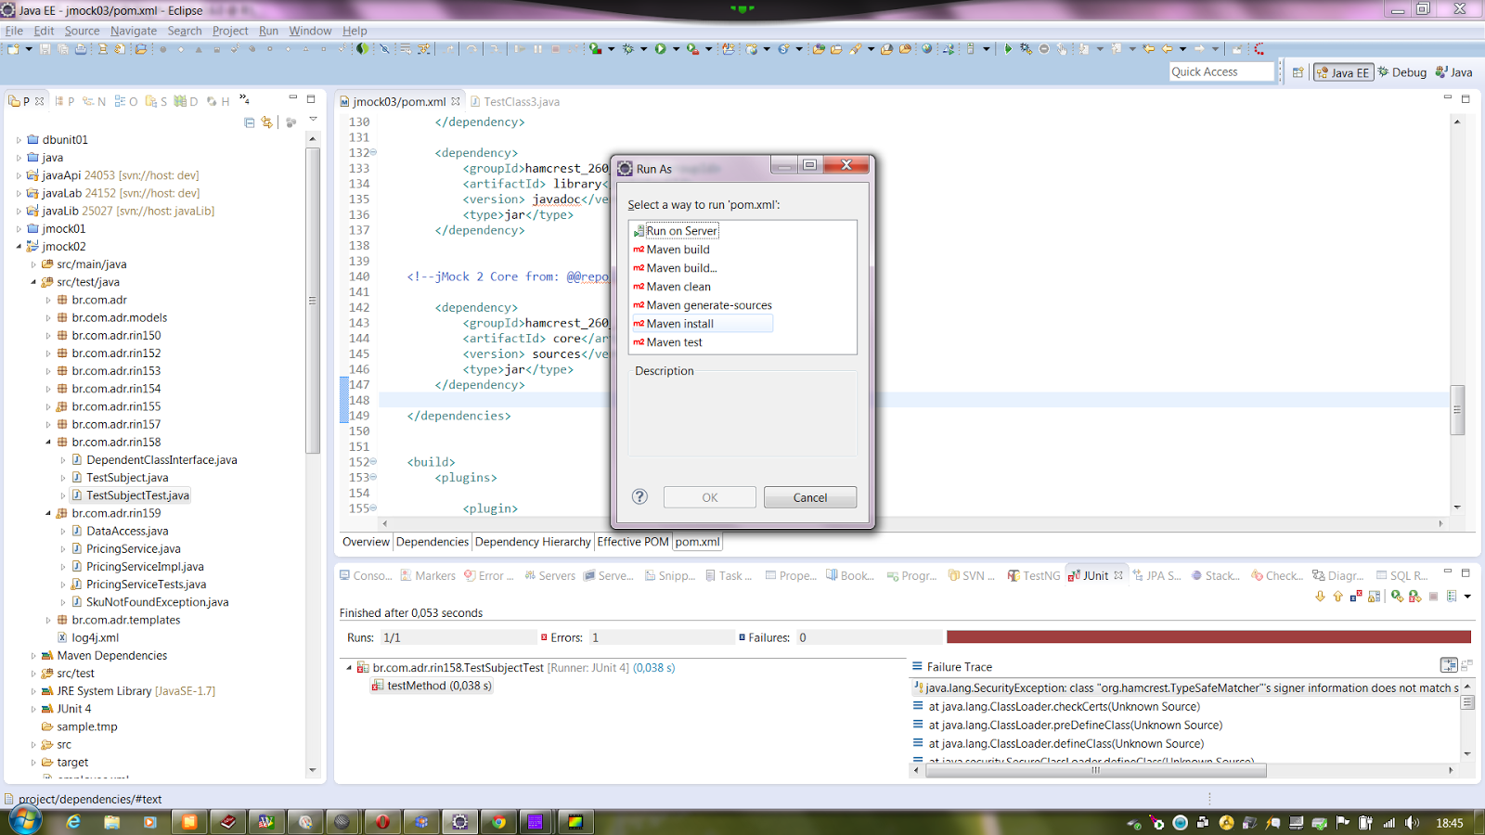1485x835 pixels.
Task: Click the Windows Start orb
Action: [x=25, y=821]
